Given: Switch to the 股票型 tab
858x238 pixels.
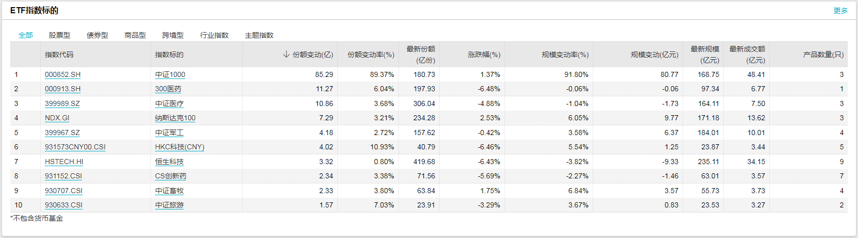Looking at the screenshot, I should (60, 35).
